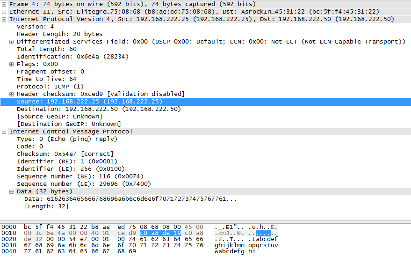
Task: Click the highlighted Source: 192.168.222.25 row
Action: [x=206, y=102]
